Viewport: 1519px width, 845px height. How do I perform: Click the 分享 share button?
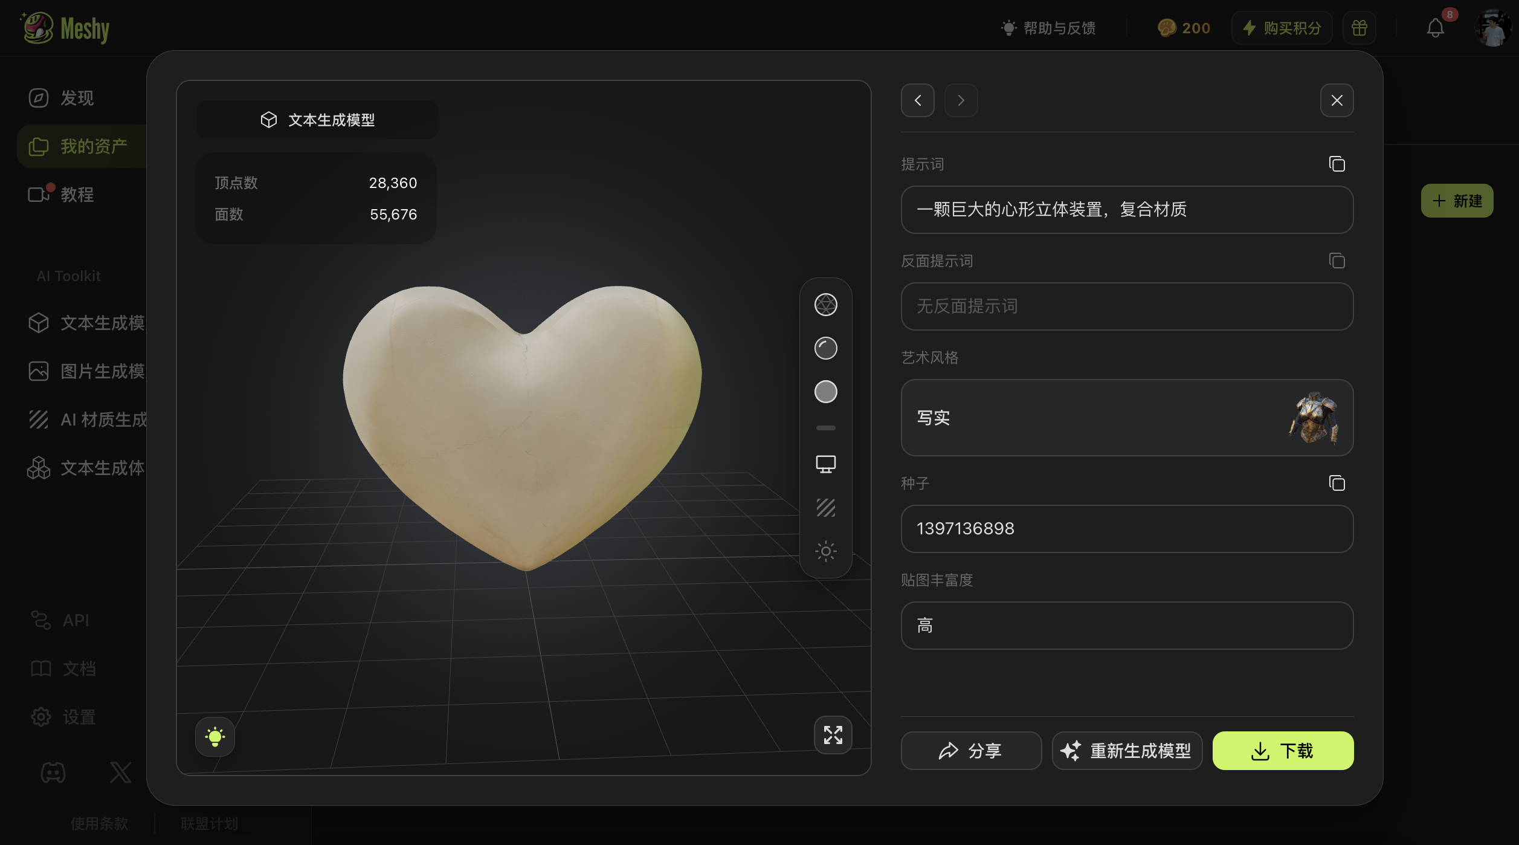[971, 751]
